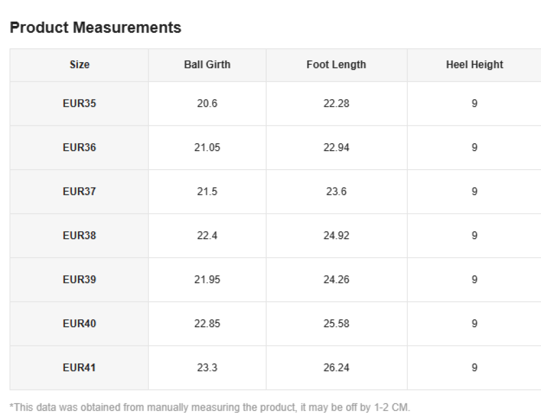The image size is (541, 417).
Task: Choose the EUR40 size cell
Action: [x=80, y=324]
